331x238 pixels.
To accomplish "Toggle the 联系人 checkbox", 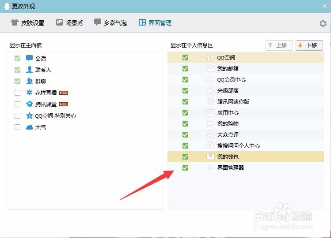I will [x=18, y=70].
